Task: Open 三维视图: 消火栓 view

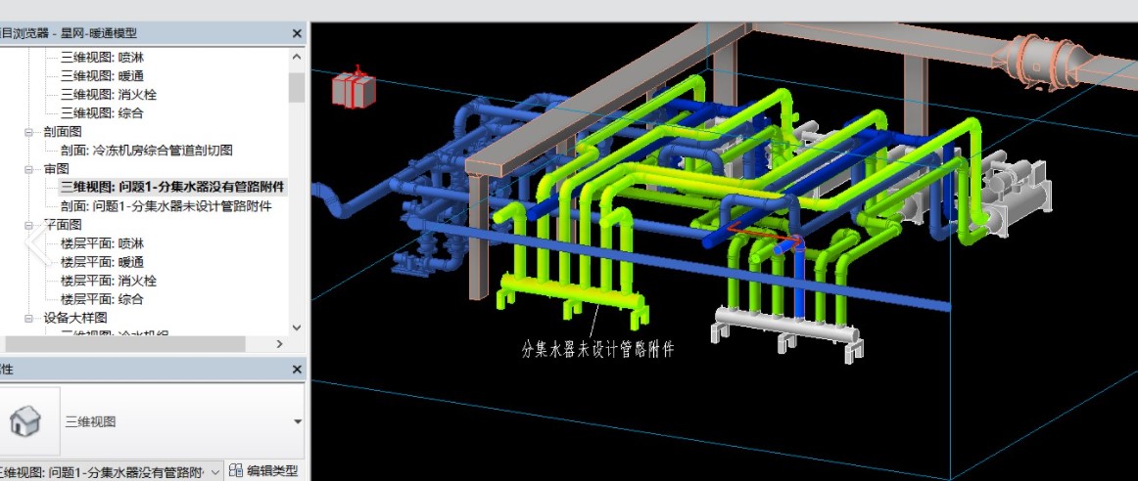Action: coord(108,95)
